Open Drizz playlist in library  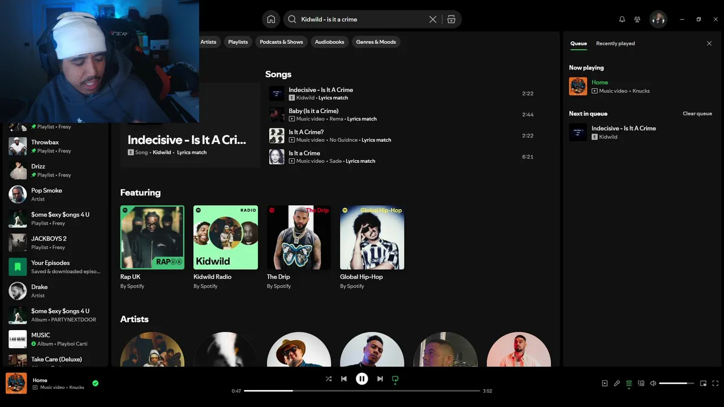pos(55,170)
